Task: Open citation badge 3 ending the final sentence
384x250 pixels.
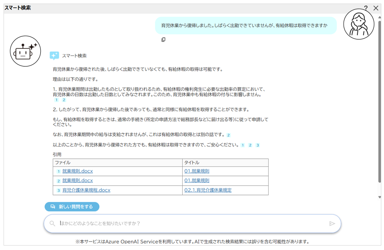Action: tap(257, 145)
